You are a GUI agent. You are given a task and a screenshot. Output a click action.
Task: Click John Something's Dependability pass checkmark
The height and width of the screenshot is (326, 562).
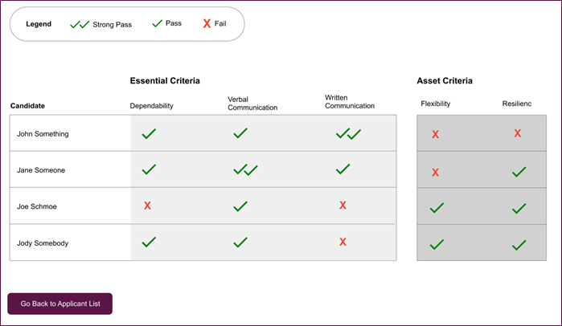click(149, 133)
